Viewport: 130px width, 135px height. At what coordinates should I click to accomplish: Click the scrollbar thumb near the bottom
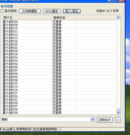click(118, 109)
